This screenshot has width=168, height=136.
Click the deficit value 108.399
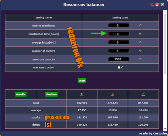point(143,125)
